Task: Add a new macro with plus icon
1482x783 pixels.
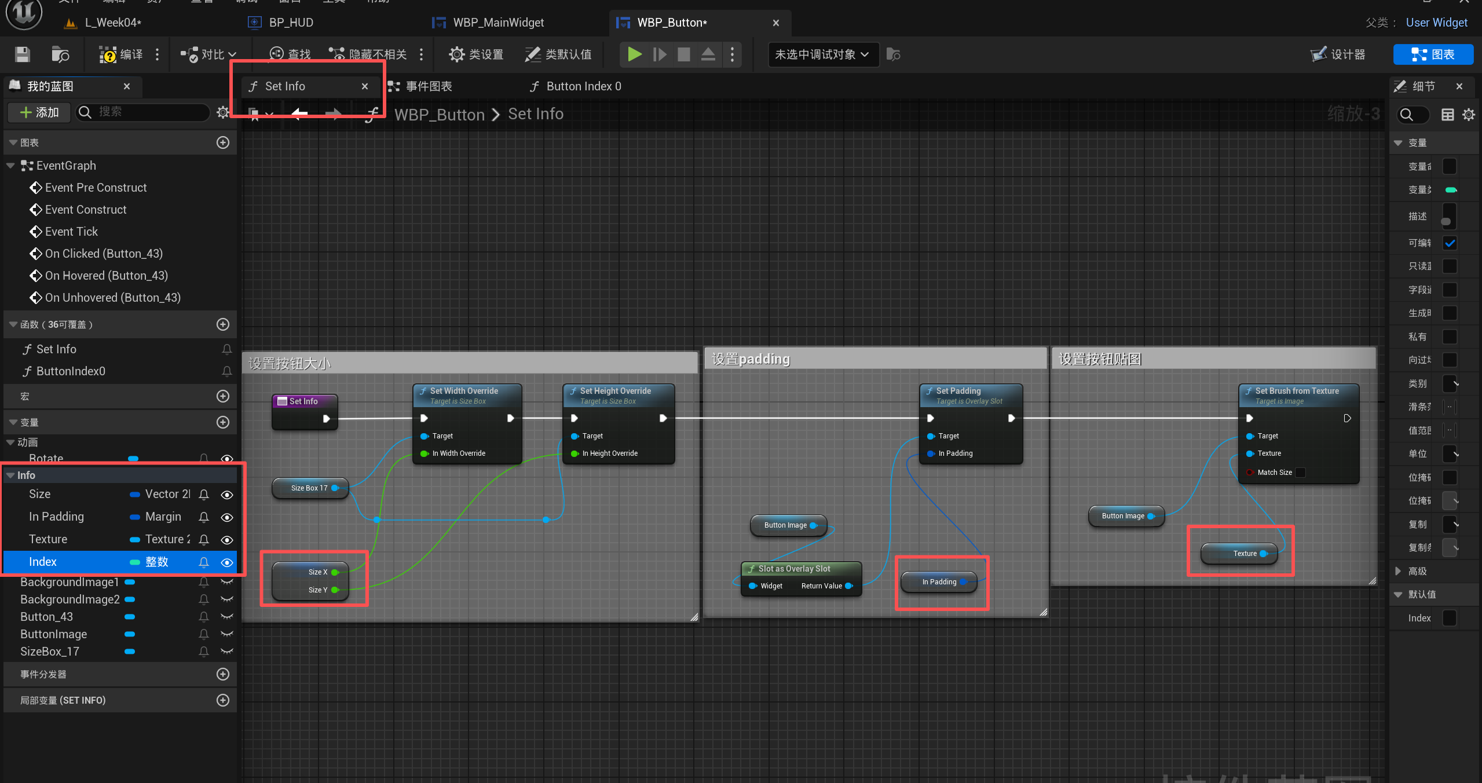Action: tap(223, 396)
